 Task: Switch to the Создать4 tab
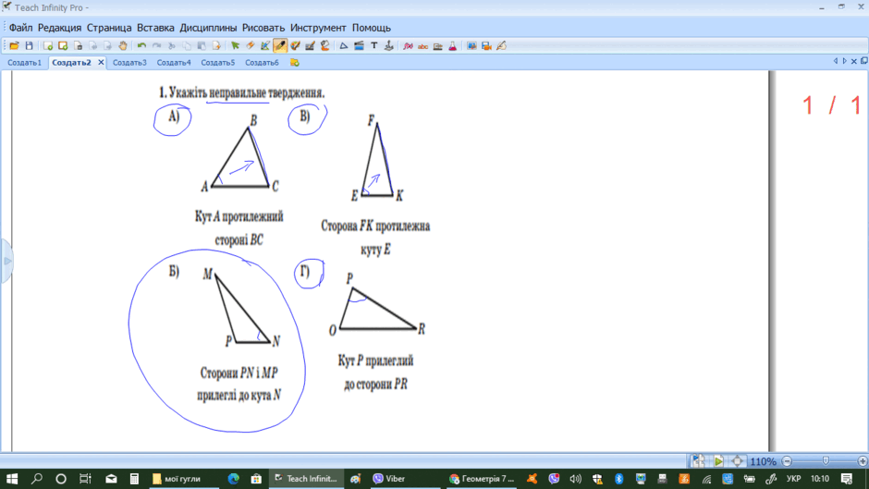174,63
